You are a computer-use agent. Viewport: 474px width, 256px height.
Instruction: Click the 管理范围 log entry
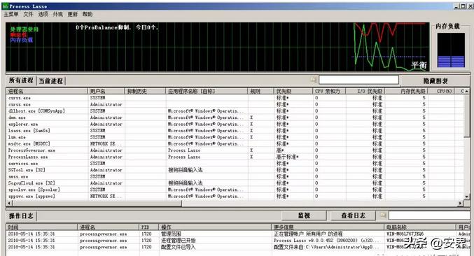238,234
